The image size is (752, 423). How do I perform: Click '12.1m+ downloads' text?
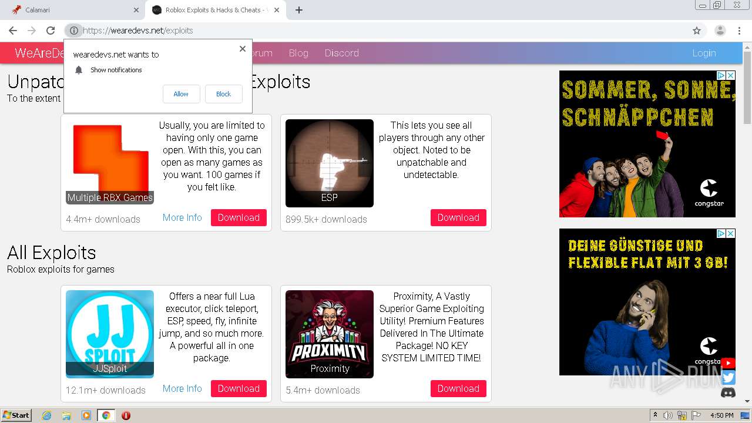(106, 390)
